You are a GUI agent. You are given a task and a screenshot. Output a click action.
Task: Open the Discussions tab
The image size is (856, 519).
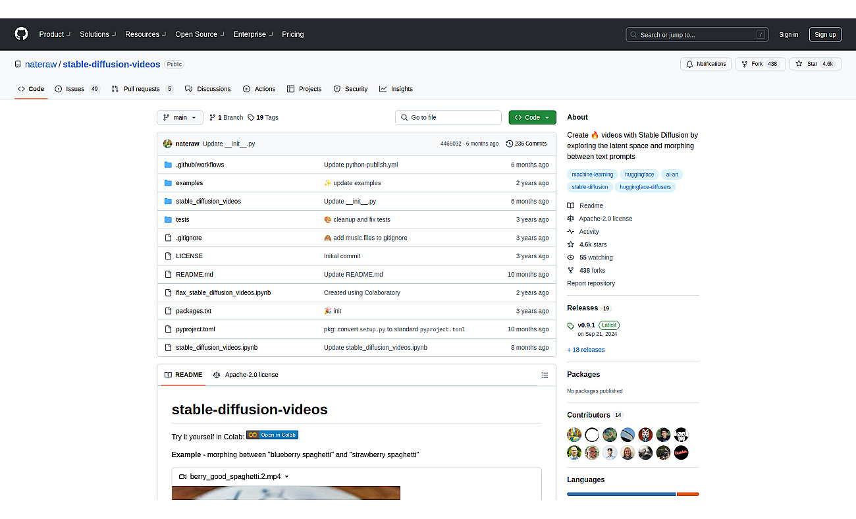click(207, 89)
